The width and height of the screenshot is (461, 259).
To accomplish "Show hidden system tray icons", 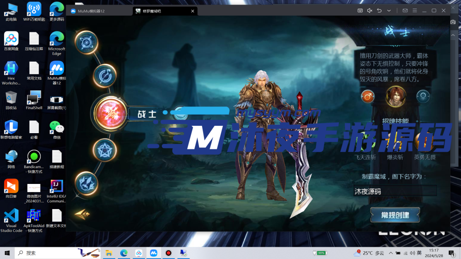I will tap(391, 253).
